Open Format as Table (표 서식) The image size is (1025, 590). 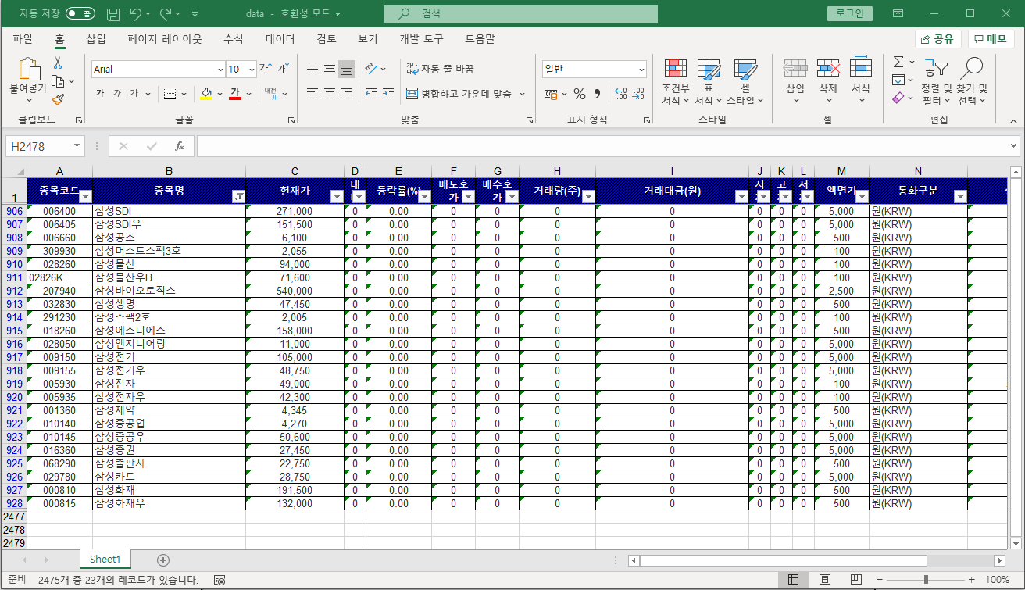[709, 82]
